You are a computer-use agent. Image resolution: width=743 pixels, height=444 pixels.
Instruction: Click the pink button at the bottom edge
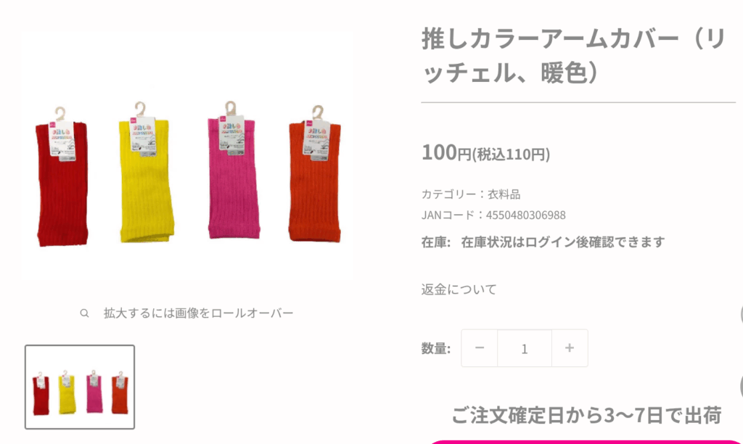point(586,442)
